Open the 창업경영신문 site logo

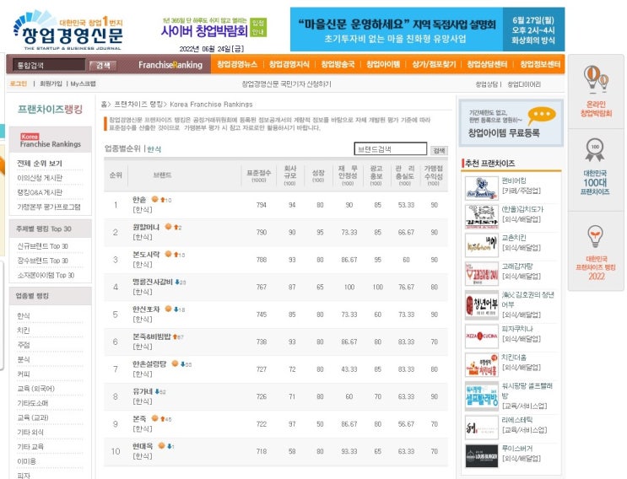[x=68, y=30]
